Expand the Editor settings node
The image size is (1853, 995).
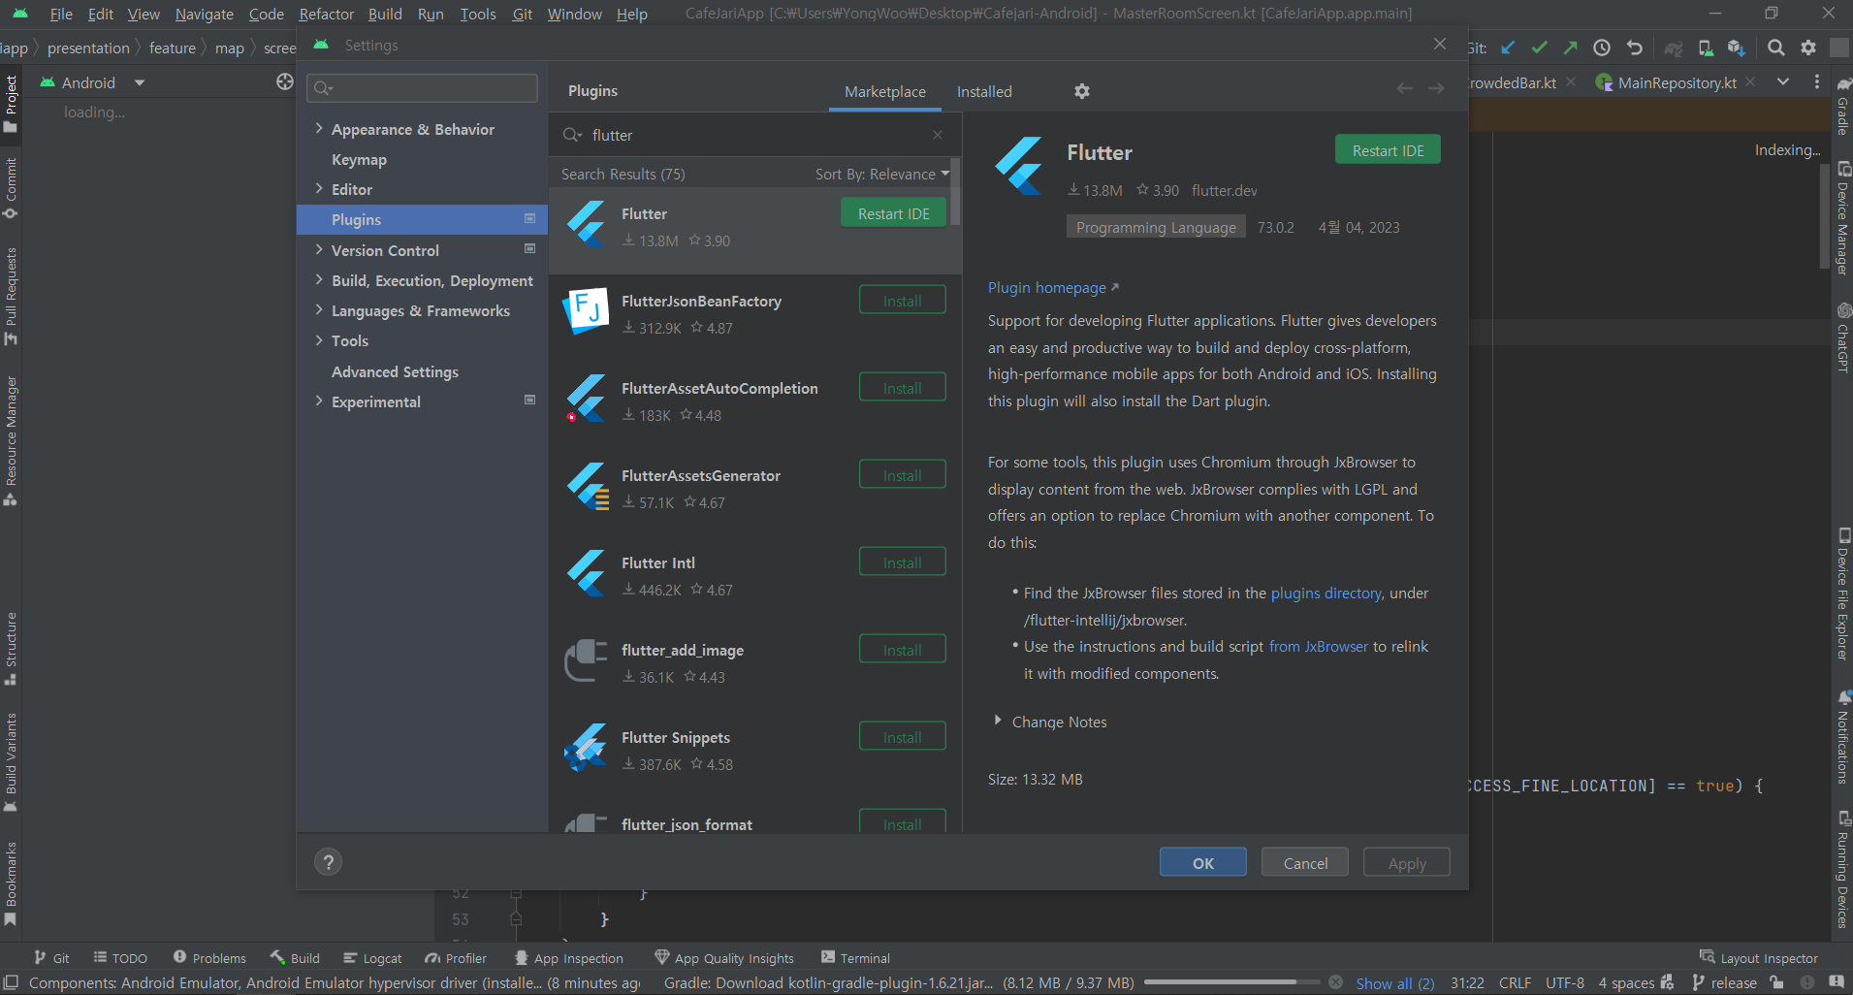pos(319,188)
